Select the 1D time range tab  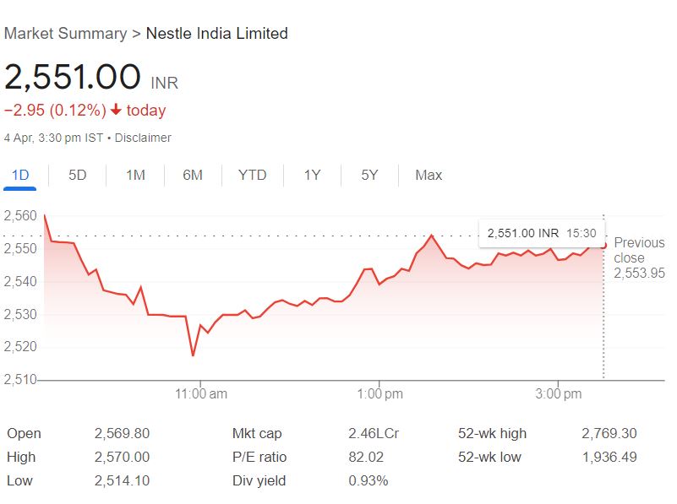[x=20, y=176]
